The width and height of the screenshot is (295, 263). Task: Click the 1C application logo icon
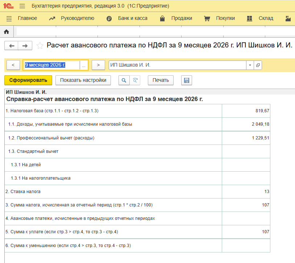(8, 6)
